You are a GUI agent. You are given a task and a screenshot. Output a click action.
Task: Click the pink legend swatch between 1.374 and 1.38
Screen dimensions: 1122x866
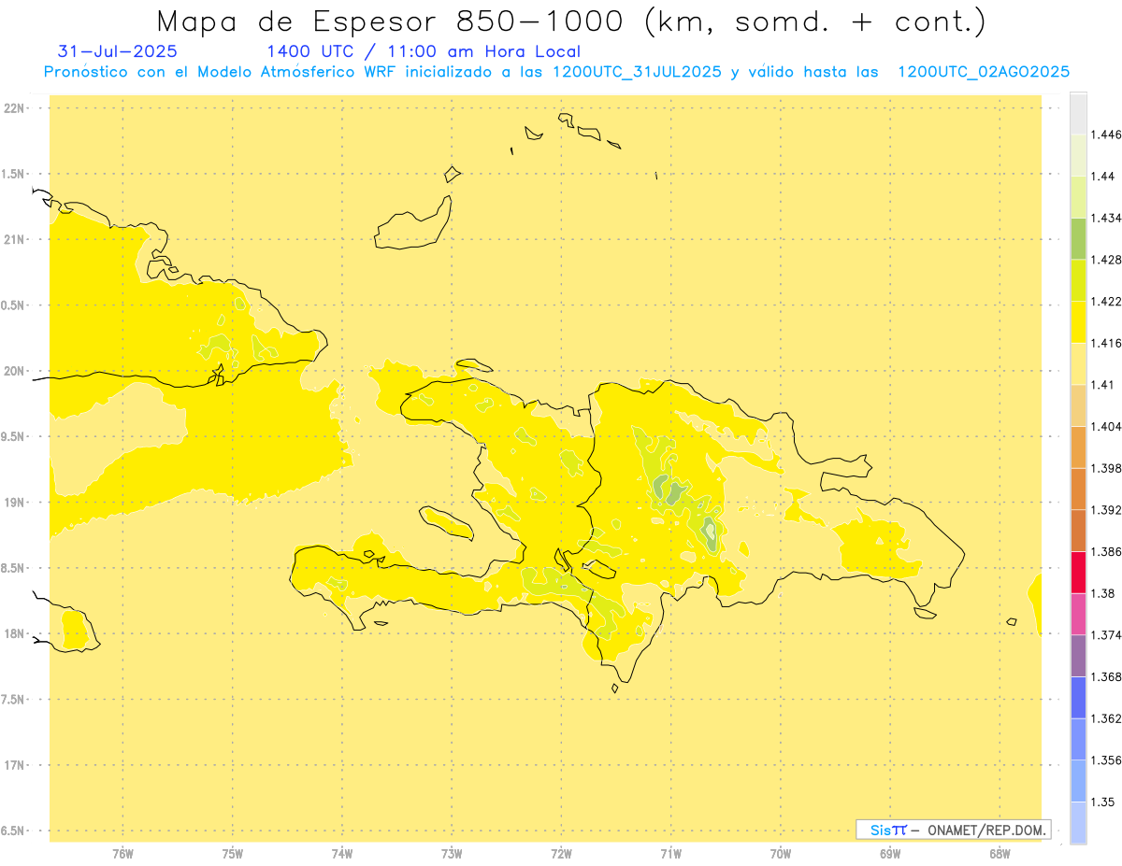tap(1078, 614)
